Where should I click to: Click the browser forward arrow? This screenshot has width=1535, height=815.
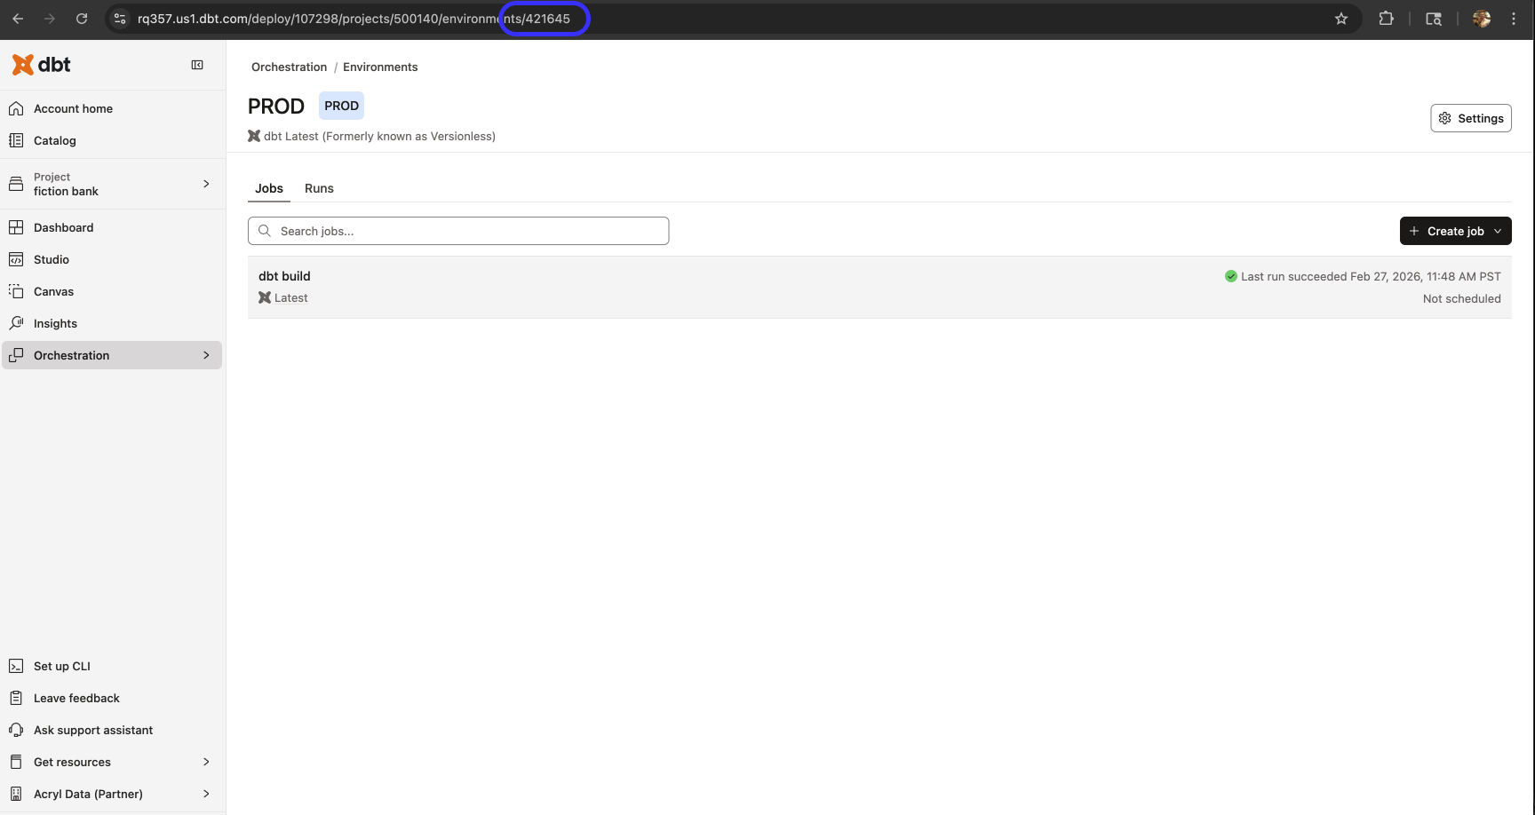pyautogui.click(x=50, y=19)
